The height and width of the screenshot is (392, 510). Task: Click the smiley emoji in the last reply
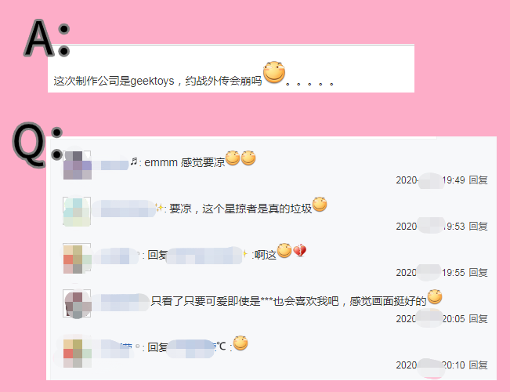point(241,343)
